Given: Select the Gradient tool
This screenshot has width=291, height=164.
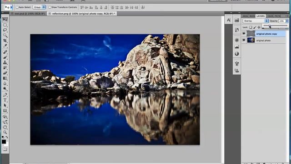Looking at the screenshot, I should click(x=5, y=78).
